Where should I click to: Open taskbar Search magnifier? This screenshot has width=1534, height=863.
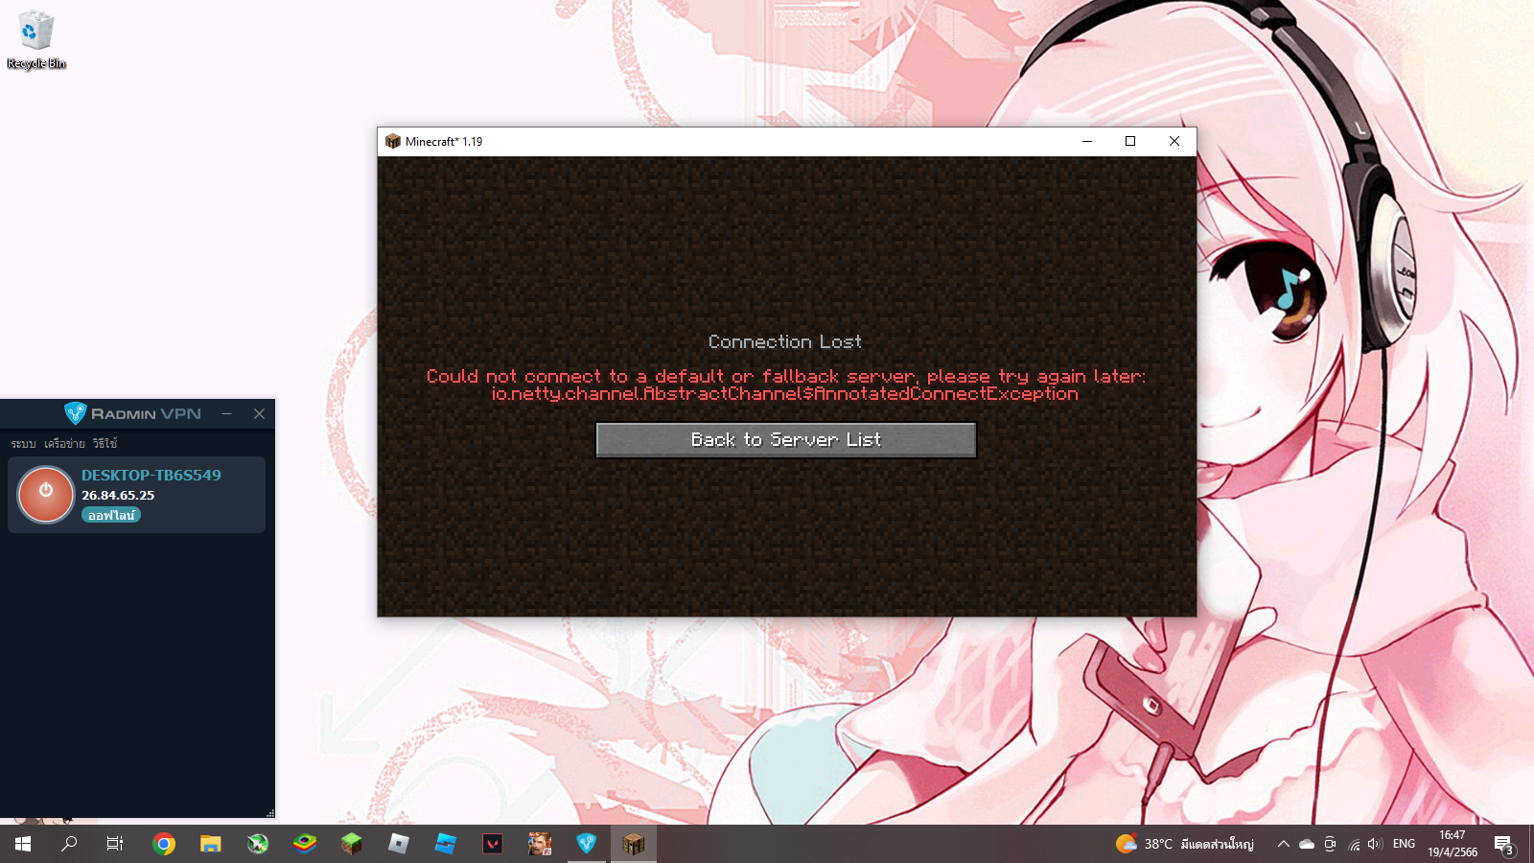pyautogui.click(x=69, y=844)
